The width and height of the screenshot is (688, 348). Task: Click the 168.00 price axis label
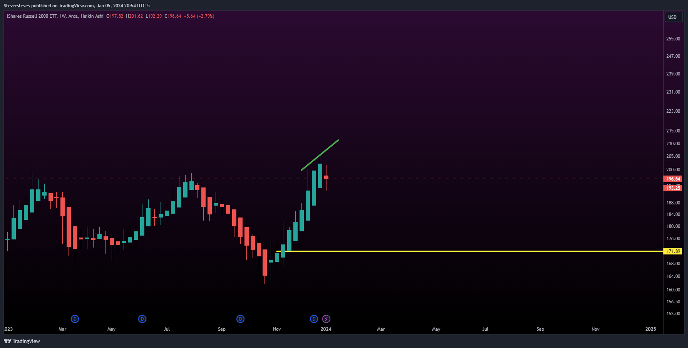[673, 264]
